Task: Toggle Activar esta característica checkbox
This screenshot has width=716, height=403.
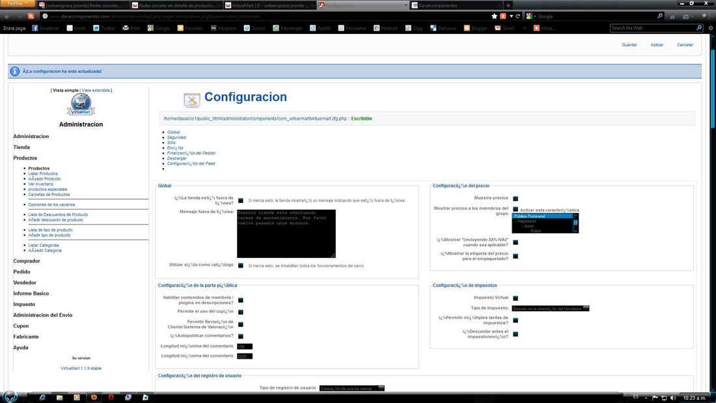Action: (516, 210)
